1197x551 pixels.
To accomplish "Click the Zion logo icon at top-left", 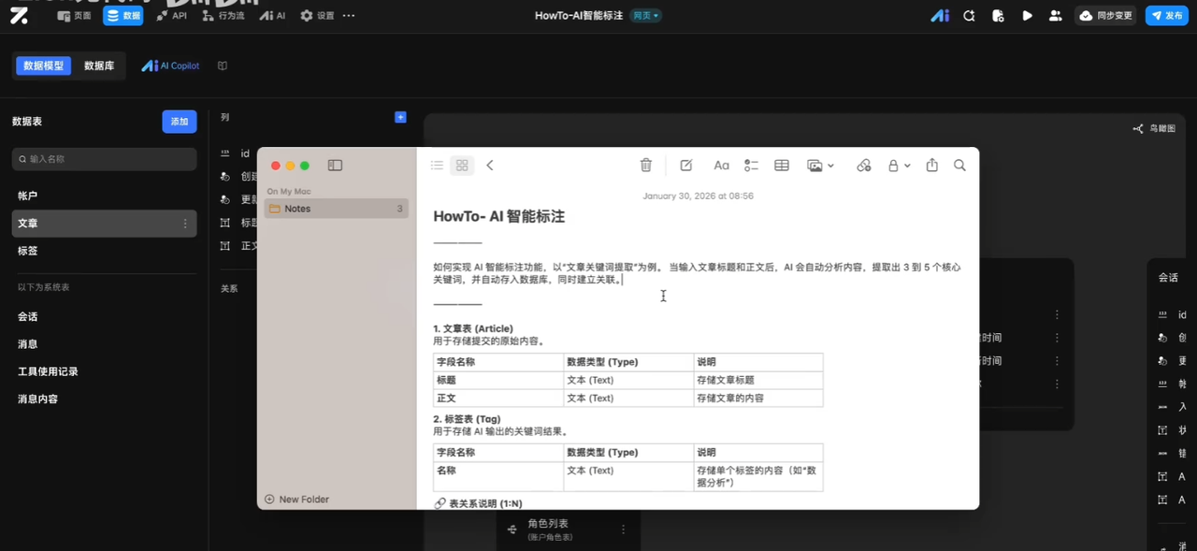I will tap(19, 16).
